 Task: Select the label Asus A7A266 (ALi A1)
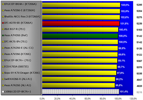tap(18, 85)
